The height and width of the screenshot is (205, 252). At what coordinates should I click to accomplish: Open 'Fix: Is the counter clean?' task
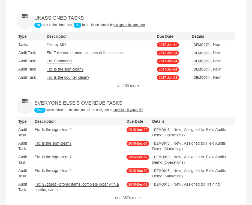pyautogui.click(x=68, y=77)
